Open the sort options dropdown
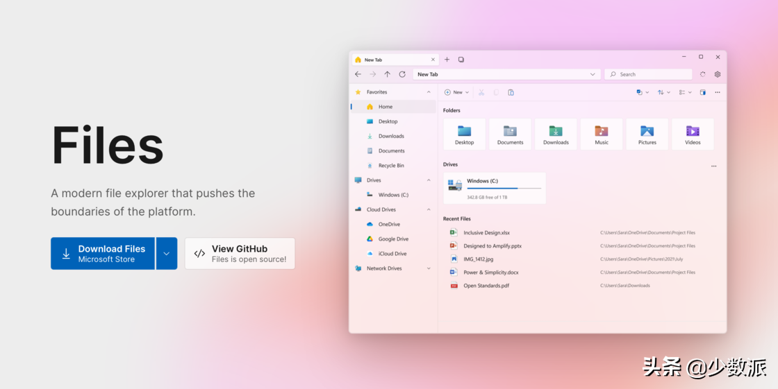Viewport: 778px width, 389px height. 664,92
